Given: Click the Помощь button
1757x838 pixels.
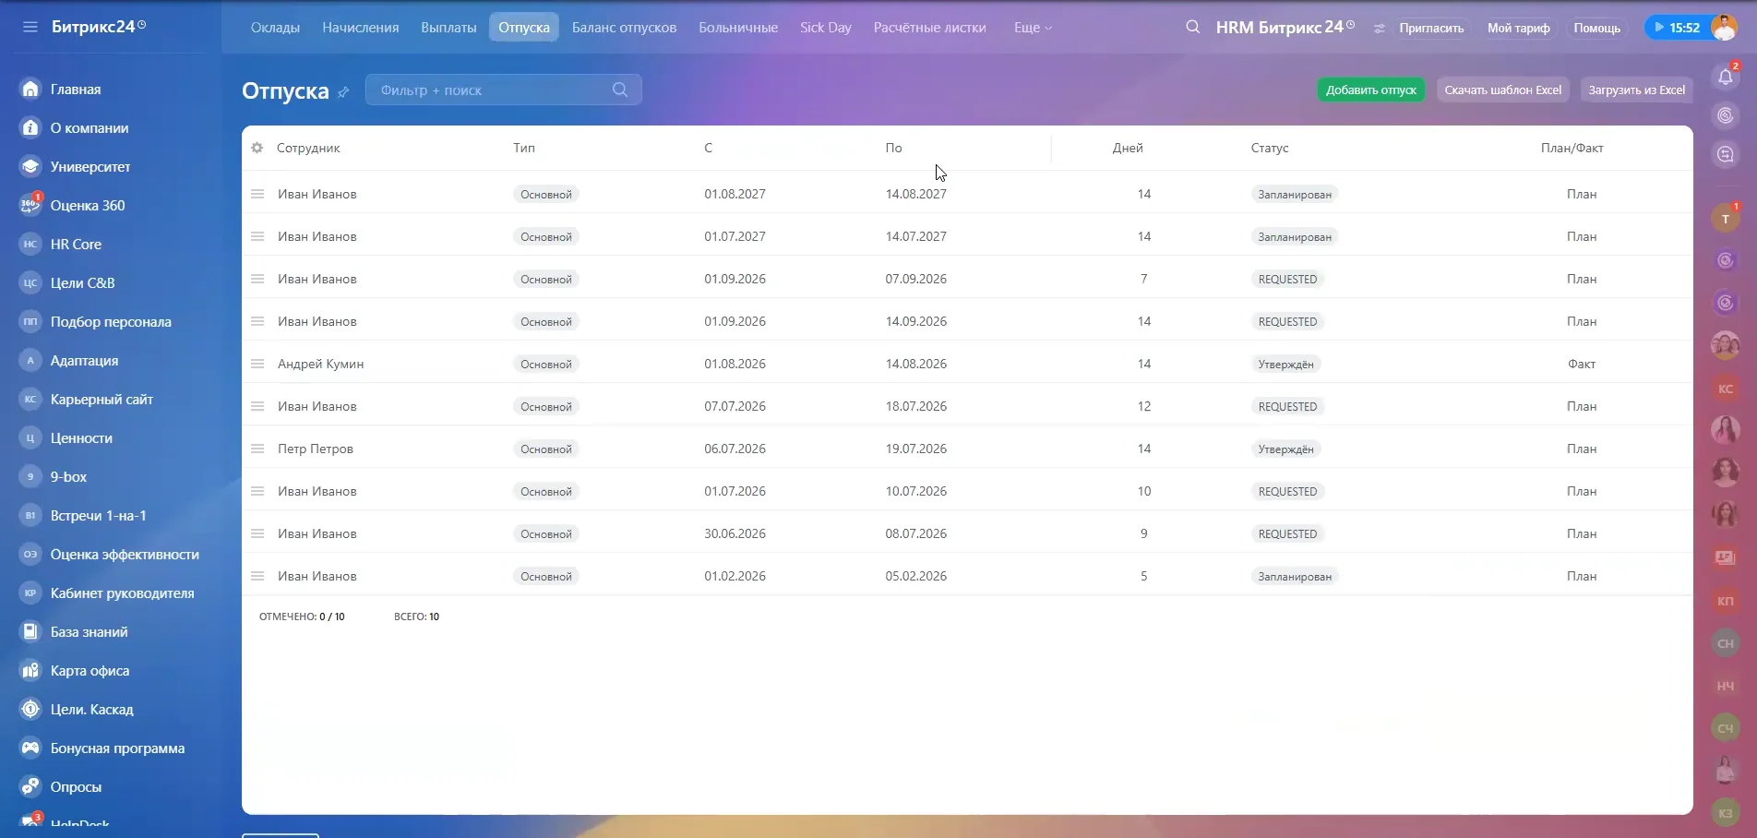Looking at the screenshot, I should click(x=1597, y=28).
